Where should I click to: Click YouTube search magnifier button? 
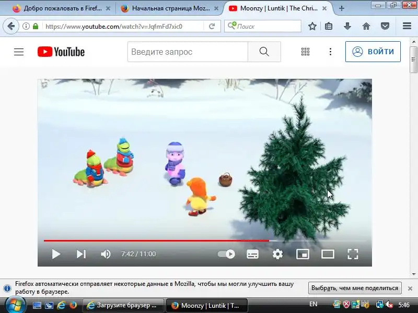point(264,52)
